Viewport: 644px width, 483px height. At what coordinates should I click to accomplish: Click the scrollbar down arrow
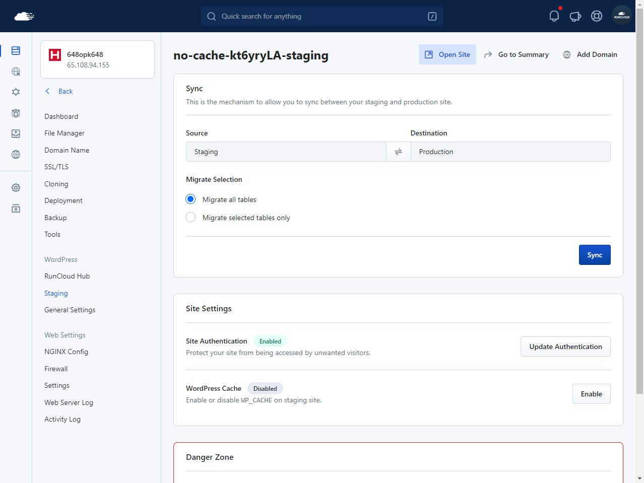coord(639,478)
